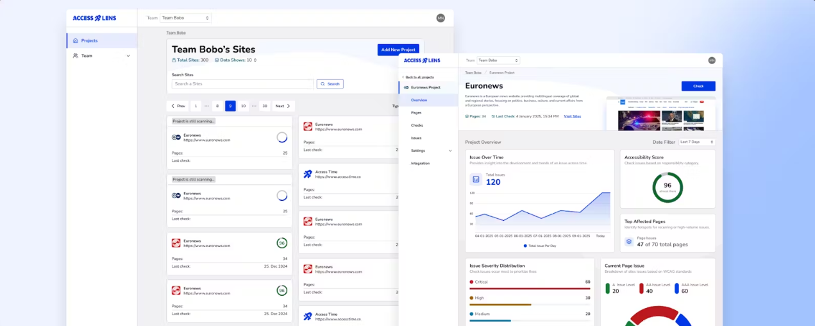Image resolution: width=815 pixels, height=326 pixels.
Task: Click Add New Project button
Action: (x=398, y=49)
